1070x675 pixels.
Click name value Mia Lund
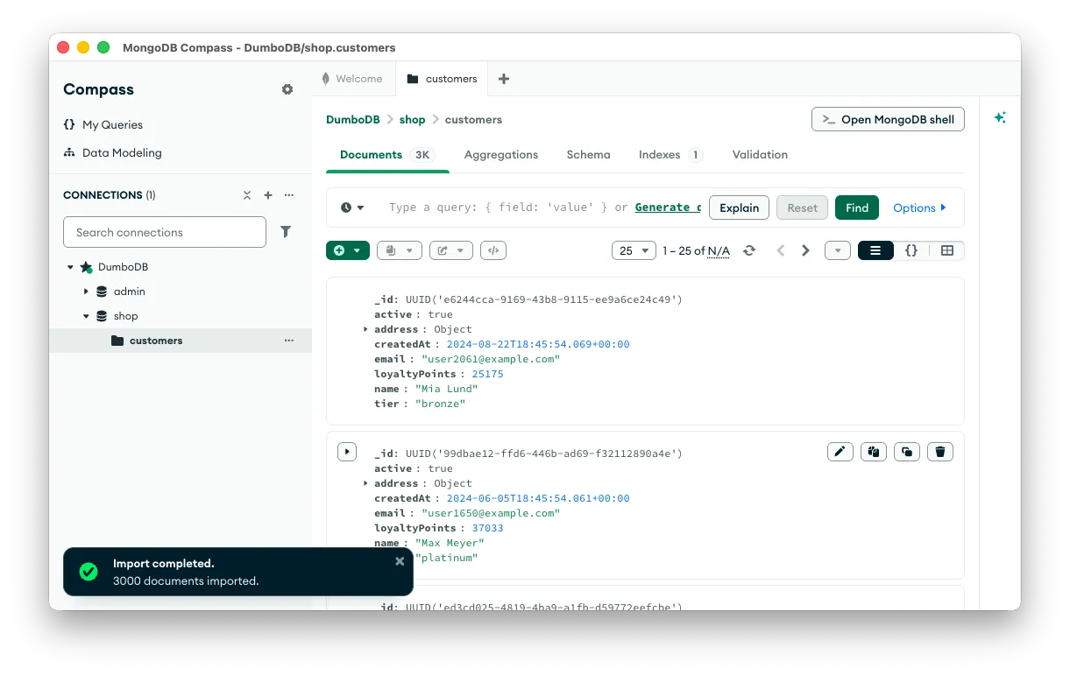click(446, 389)
